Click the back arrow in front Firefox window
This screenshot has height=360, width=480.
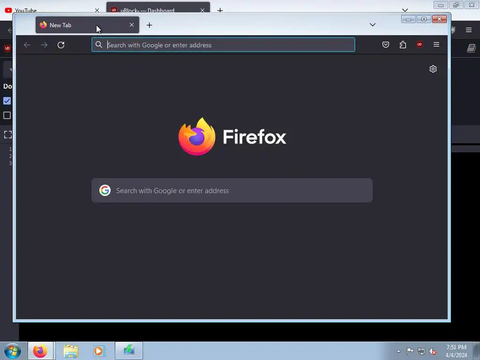tap(27, 45)
